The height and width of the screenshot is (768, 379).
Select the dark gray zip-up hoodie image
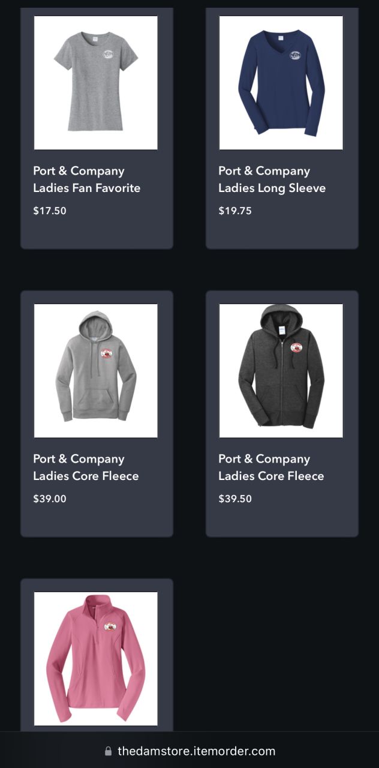[281, 371]
